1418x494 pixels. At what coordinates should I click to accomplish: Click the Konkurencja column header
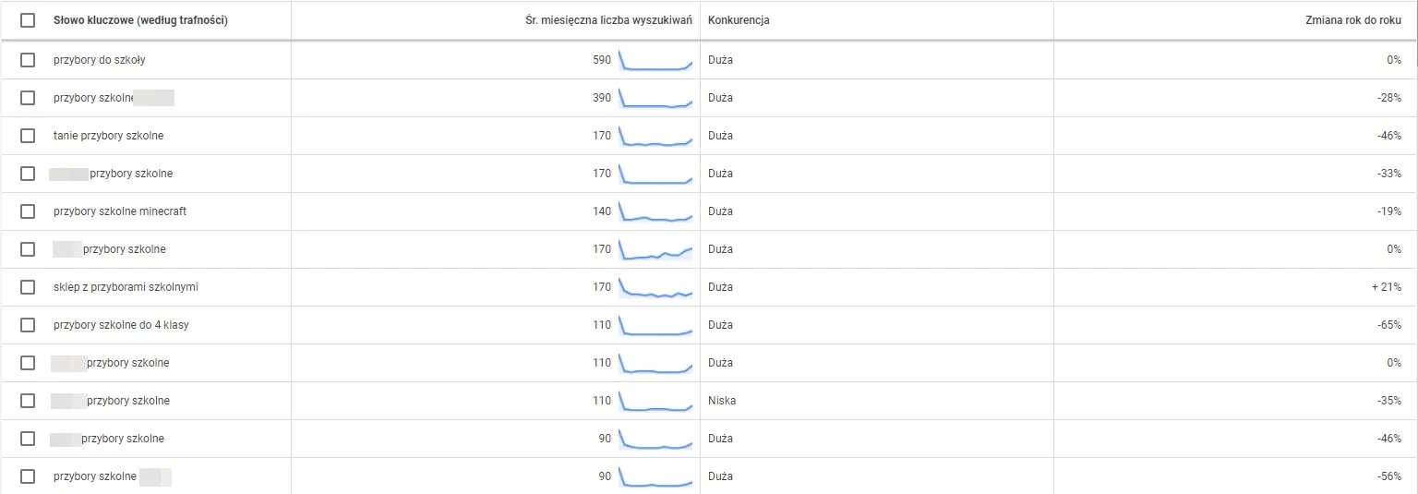(739, 20)
